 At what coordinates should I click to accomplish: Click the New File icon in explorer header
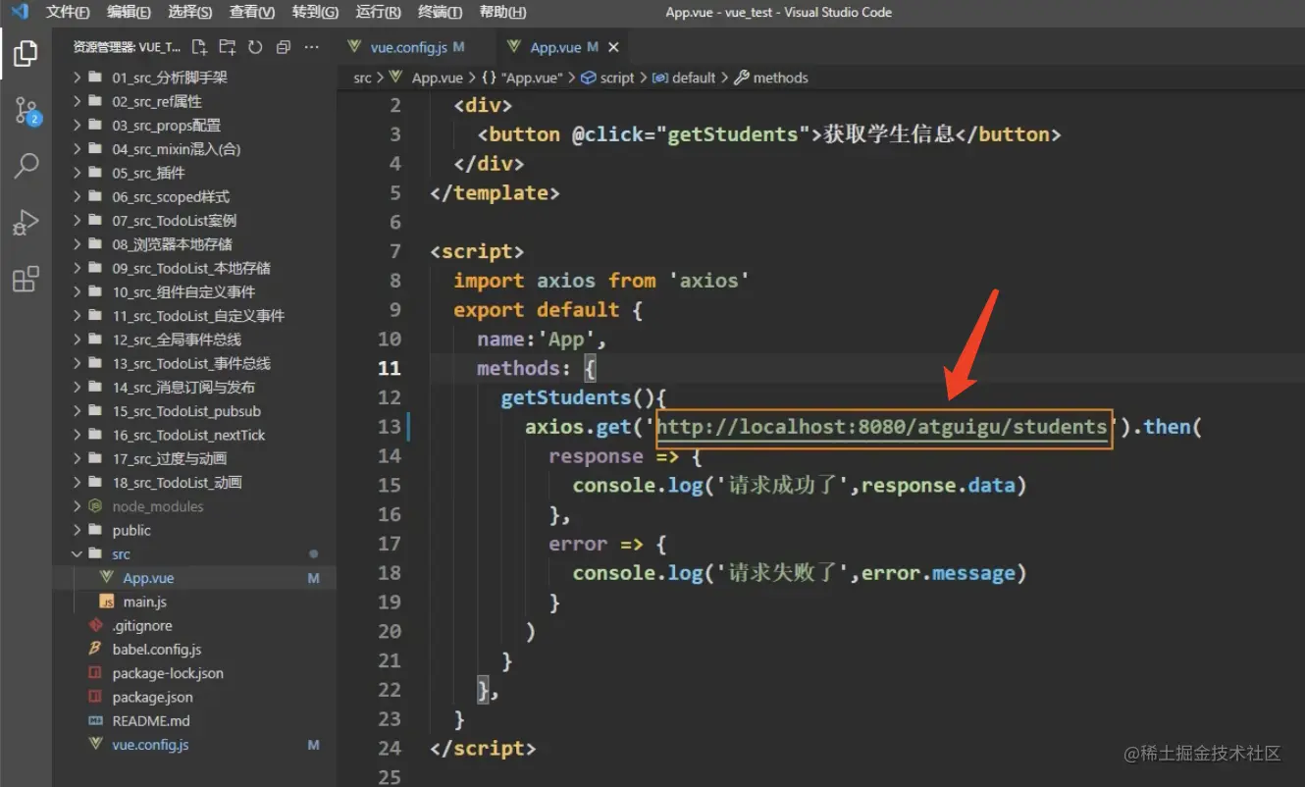(199, 47)
